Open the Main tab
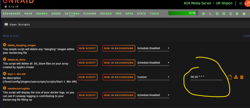 click(x=28, y=14)
